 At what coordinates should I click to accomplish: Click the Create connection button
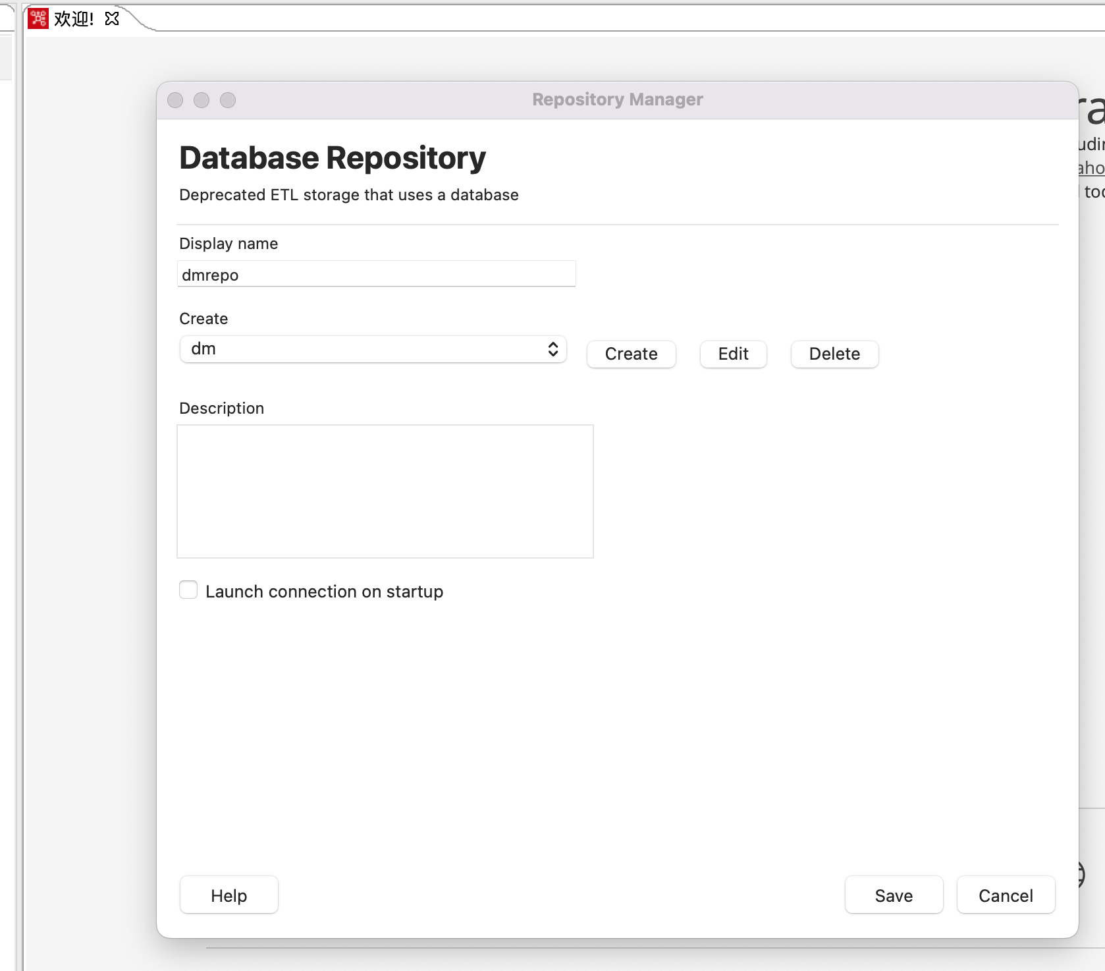tap(631, 354)
